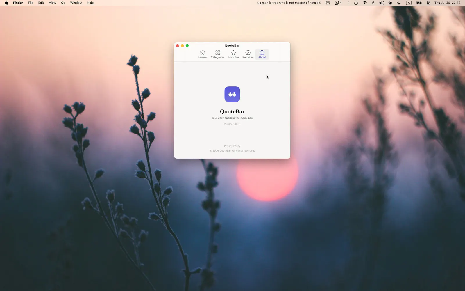Open the Window menu

(x=76, y=3)
